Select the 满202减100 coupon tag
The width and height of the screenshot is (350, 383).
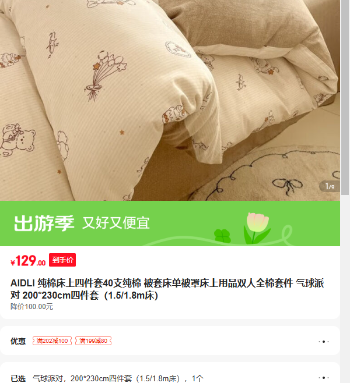pyautogui.click(x=52, y=341)
